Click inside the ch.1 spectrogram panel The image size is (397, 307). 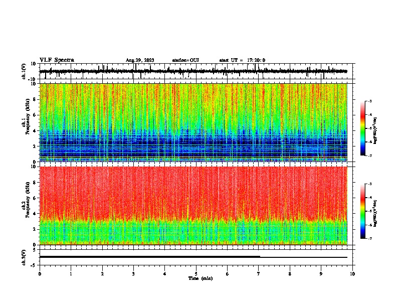click(x=193, y=122)
